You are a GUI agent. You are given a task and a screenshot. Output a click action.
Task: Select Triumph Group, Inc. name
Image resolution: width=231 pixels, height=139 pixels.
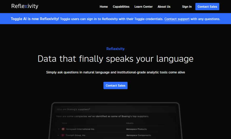(x=76, y=135)
